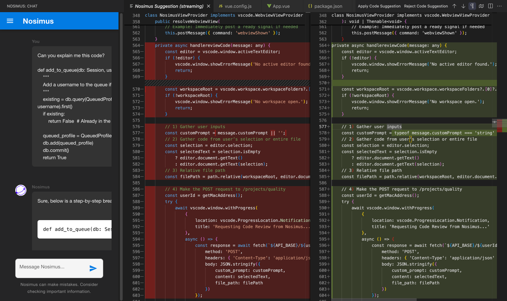
Task: Click 'db.commit()' in the user message
Action: click(x=56, y=150)
